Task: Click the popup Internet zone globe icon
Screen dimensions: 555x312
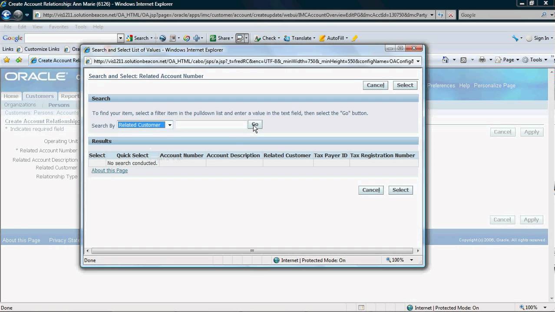Action: tap(277, 260)
